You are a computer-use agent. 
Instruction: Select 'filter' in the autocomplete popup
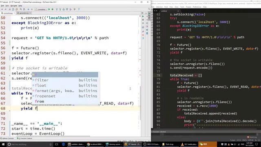click(x=65, y=80)
